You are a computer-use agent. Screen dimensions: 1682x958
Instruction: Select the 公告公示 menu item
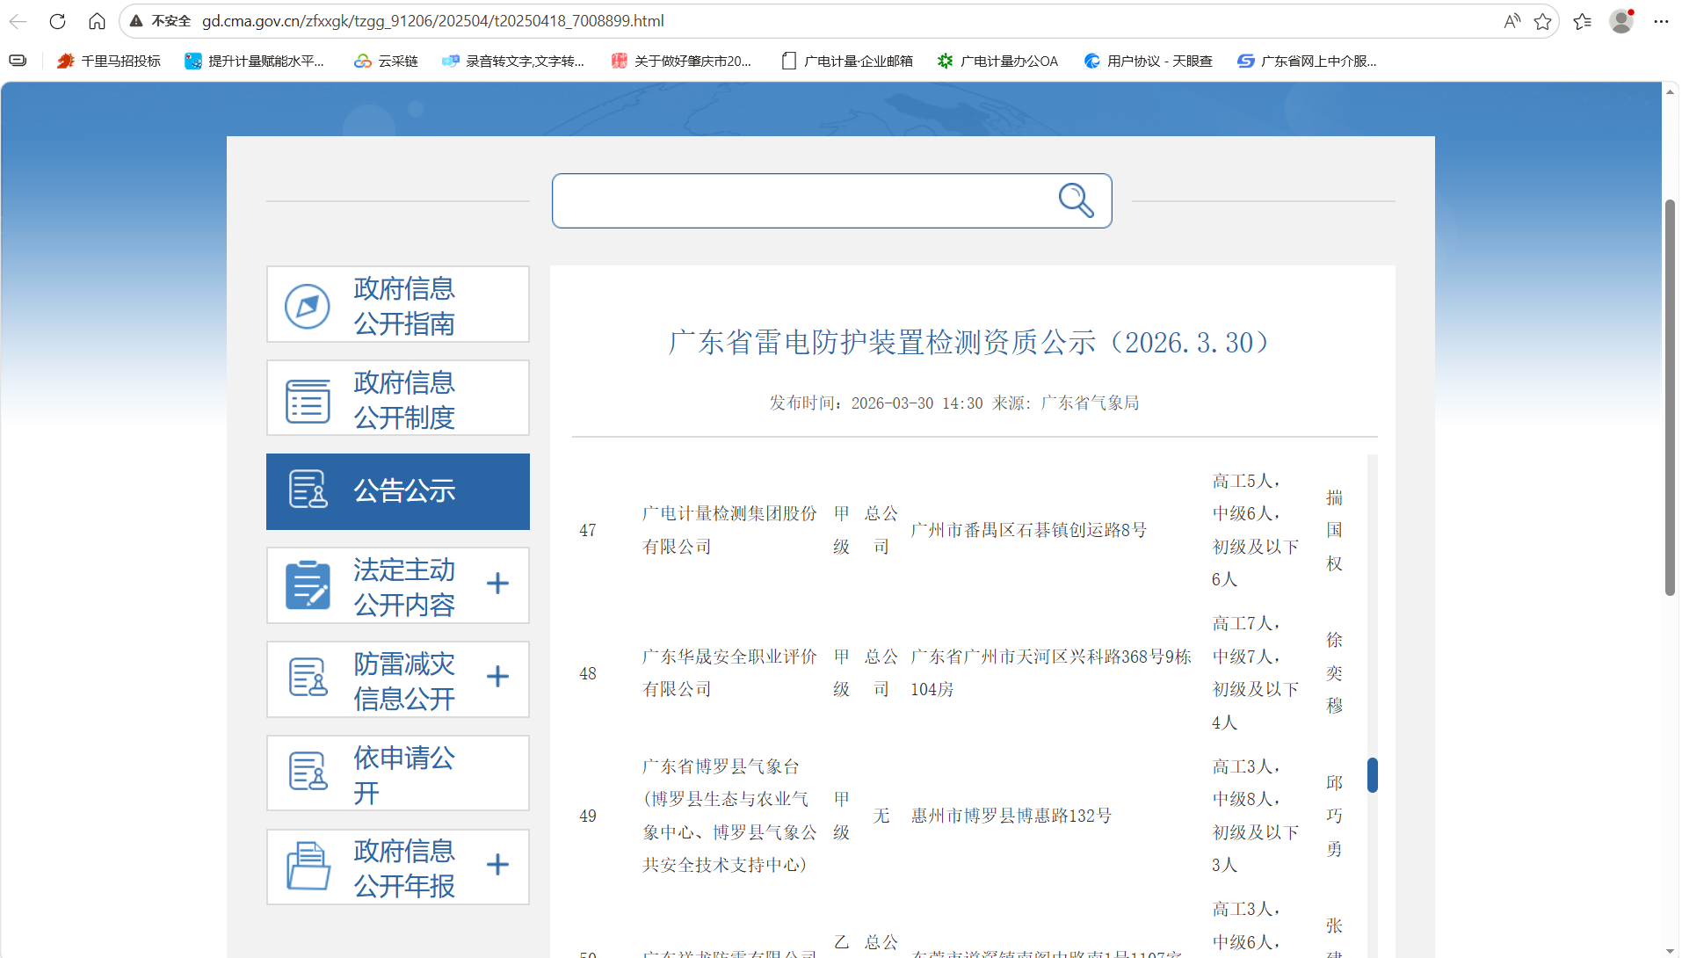398,491
